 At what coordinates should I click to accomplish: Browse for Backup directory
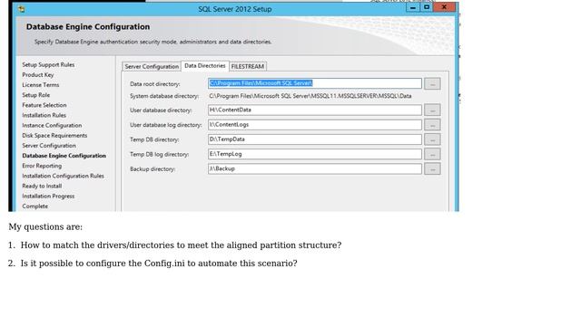click(x=432, y=169)
